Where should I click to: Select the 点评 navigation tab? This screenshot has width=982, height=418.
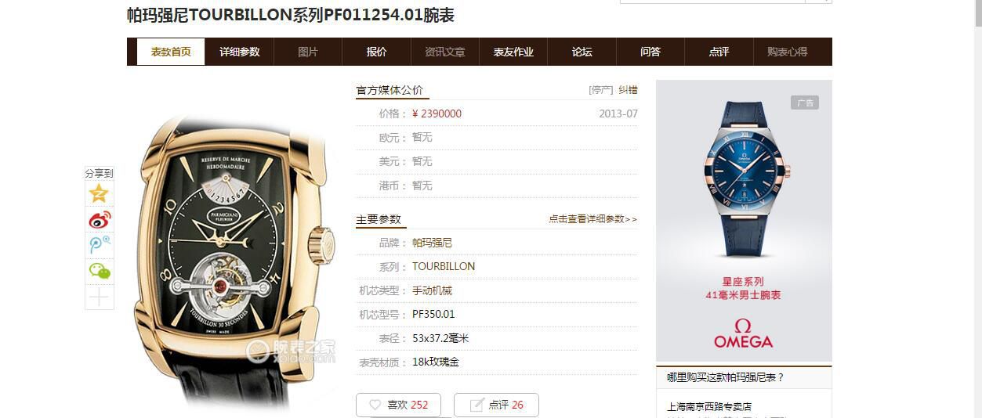point(719,52)
